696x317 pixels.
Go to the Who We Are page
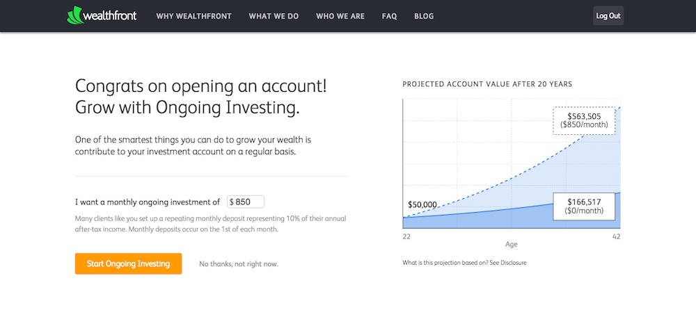[x=340, y=16]
